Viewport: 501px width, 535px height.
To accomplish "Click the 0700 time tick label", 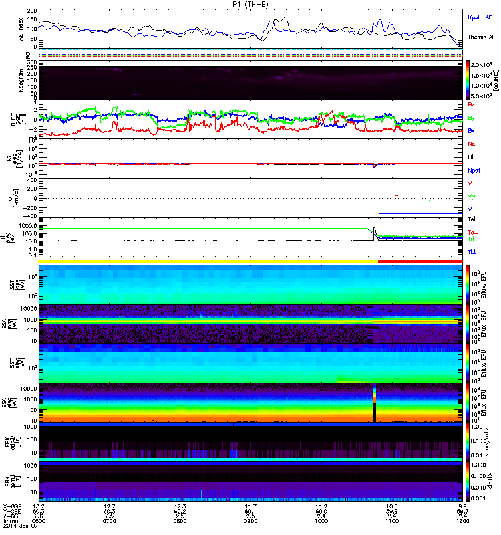I will [109, 521].
